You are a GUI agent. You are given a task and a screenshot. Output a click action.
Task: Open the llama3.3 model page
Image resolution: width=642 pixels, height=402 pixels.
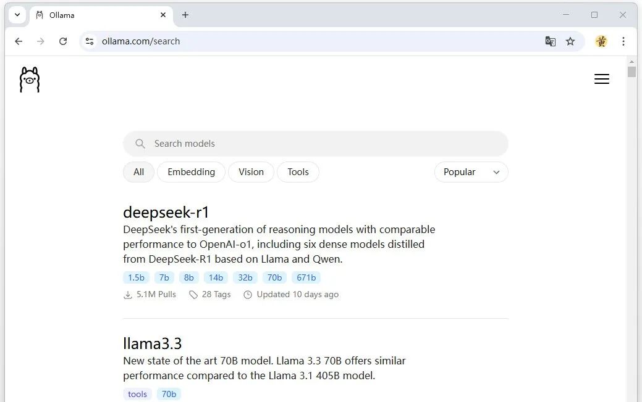coord(152,343)
